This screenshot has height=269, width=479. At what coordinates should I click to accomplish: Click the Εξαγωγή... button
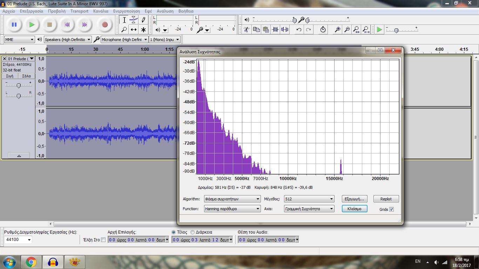click(x=354, y=199)
